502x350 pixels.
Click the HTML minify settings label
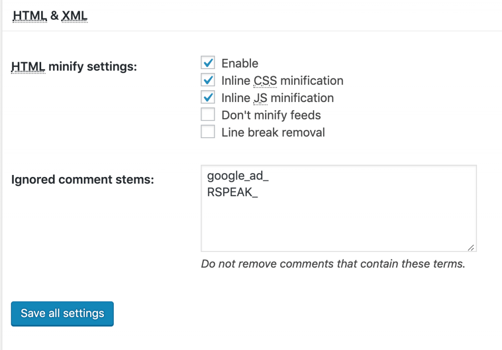pyautogui.click(x=74, y=67)
